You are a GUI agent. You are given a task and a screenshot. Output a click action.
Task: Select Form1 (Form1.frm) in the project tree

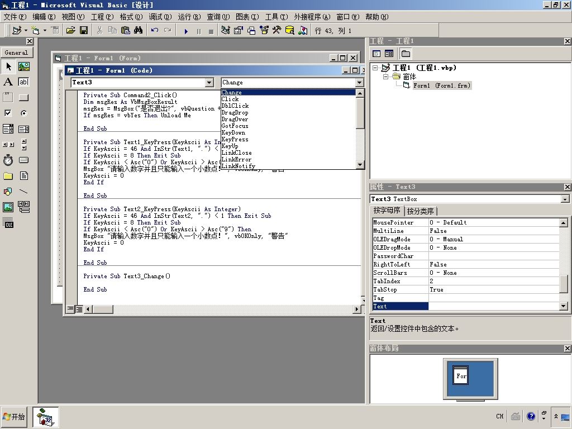[442, 85]
